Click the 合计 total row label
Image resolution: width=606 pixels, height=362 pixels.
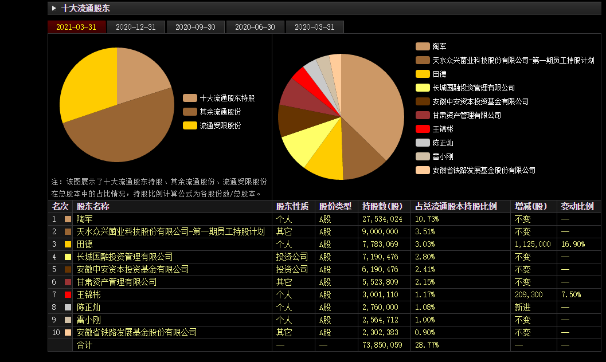click(x=84, y=345)
